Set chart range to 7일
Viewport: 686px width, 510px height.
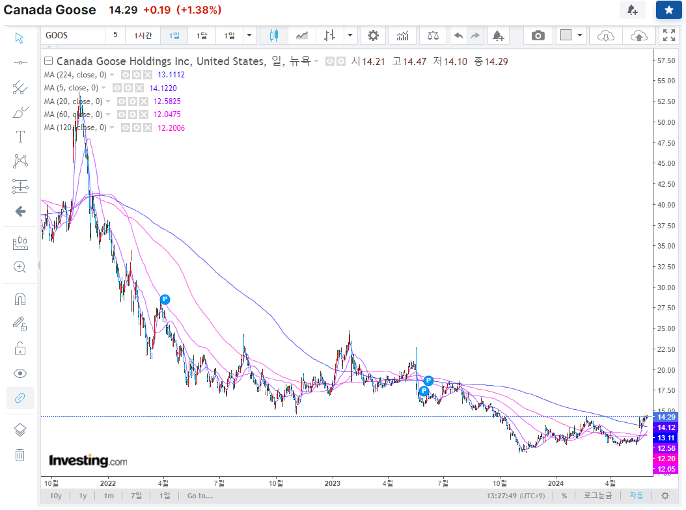137,496
